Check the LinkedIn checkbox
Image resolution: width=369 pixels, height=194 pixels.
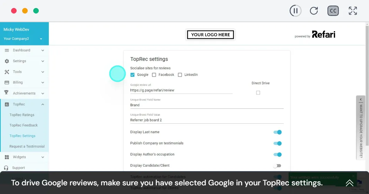pyautogui.click(x=180, y=75)
